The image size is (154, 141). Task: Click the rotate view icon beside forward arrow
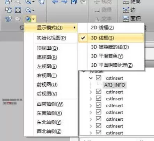coord(74,2)
